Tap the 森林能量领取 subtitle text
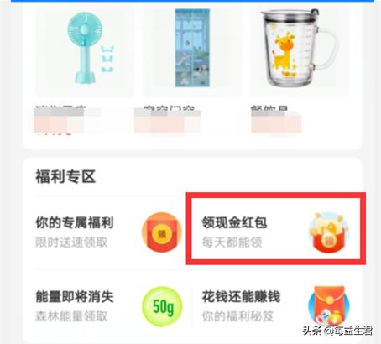Screen dimensions: 381x344 [x=71, y=316]
